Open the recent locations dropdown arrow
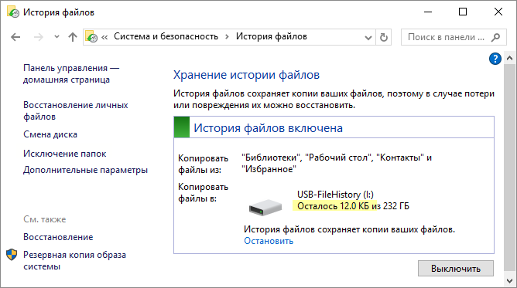This screenshot has width=517, height=288. click(x=56, y=37)
